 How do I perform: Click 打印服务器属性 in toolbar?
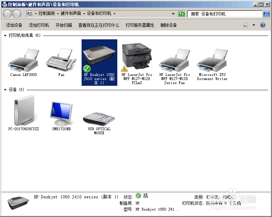pyautogui.click(x=140, y=25)
